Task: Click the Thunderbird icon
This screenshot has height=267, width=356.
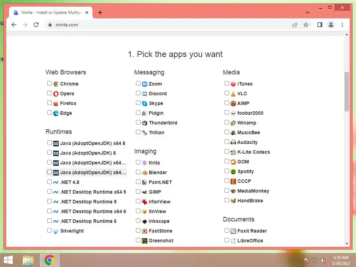Action: point(145,123)
